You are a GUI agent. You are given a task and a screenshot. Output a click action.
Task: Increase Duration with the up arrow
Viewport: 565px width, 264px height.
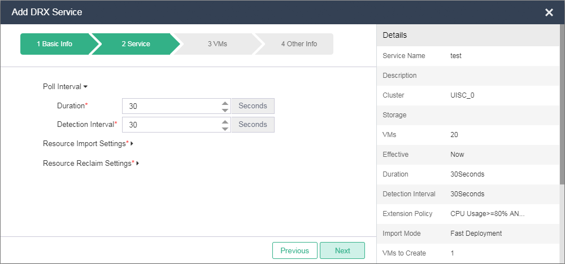click(x=225, y=103)
